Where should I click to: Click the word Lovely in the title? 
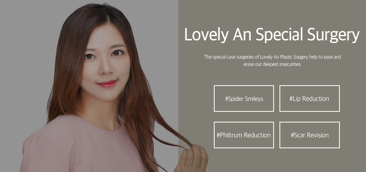pos(206,35)
